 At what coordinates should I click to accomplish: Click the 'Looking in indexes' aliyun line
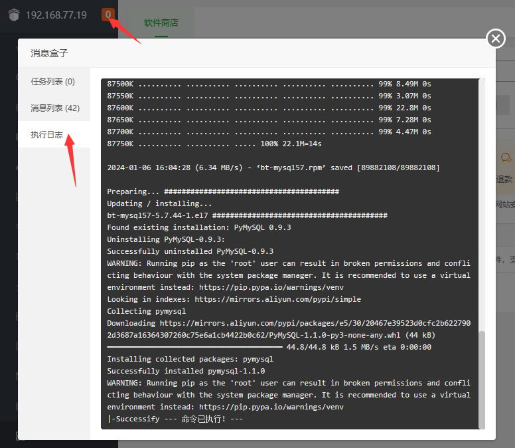click(x=234, y=299)
